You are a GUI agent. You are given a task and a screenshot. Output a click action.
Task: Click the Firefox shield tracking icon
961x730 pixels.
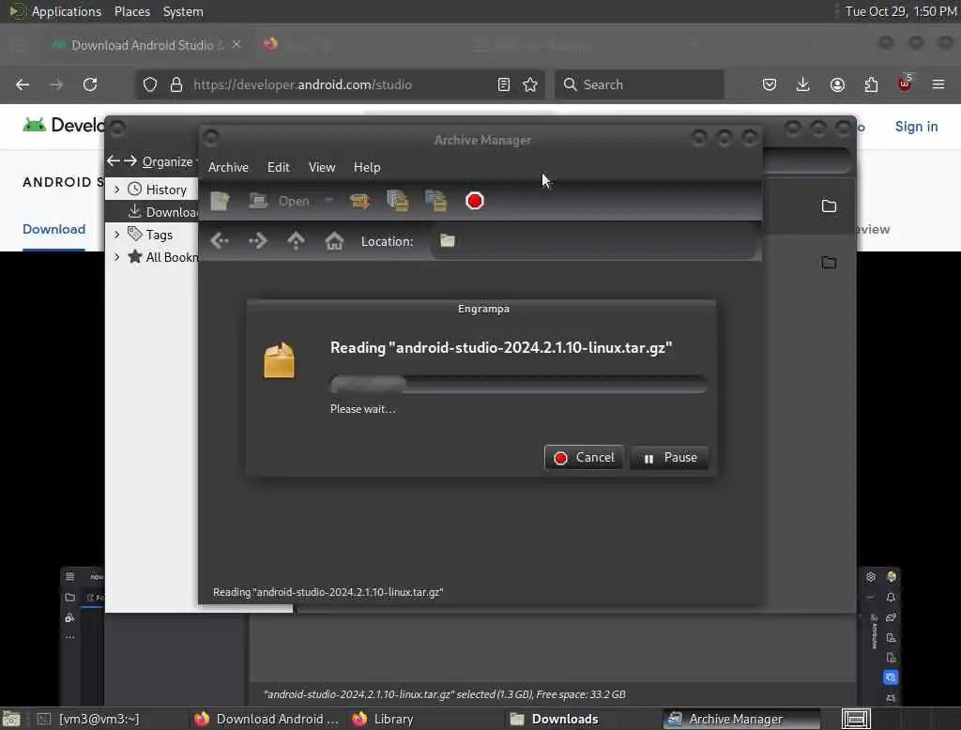[x=150, y=84]
